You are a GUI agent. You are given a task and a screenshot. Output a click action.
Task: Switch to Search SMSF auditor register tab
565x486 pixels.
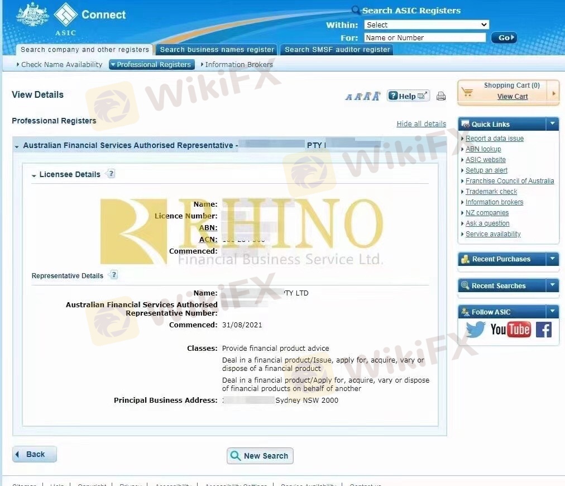point(337,50)
